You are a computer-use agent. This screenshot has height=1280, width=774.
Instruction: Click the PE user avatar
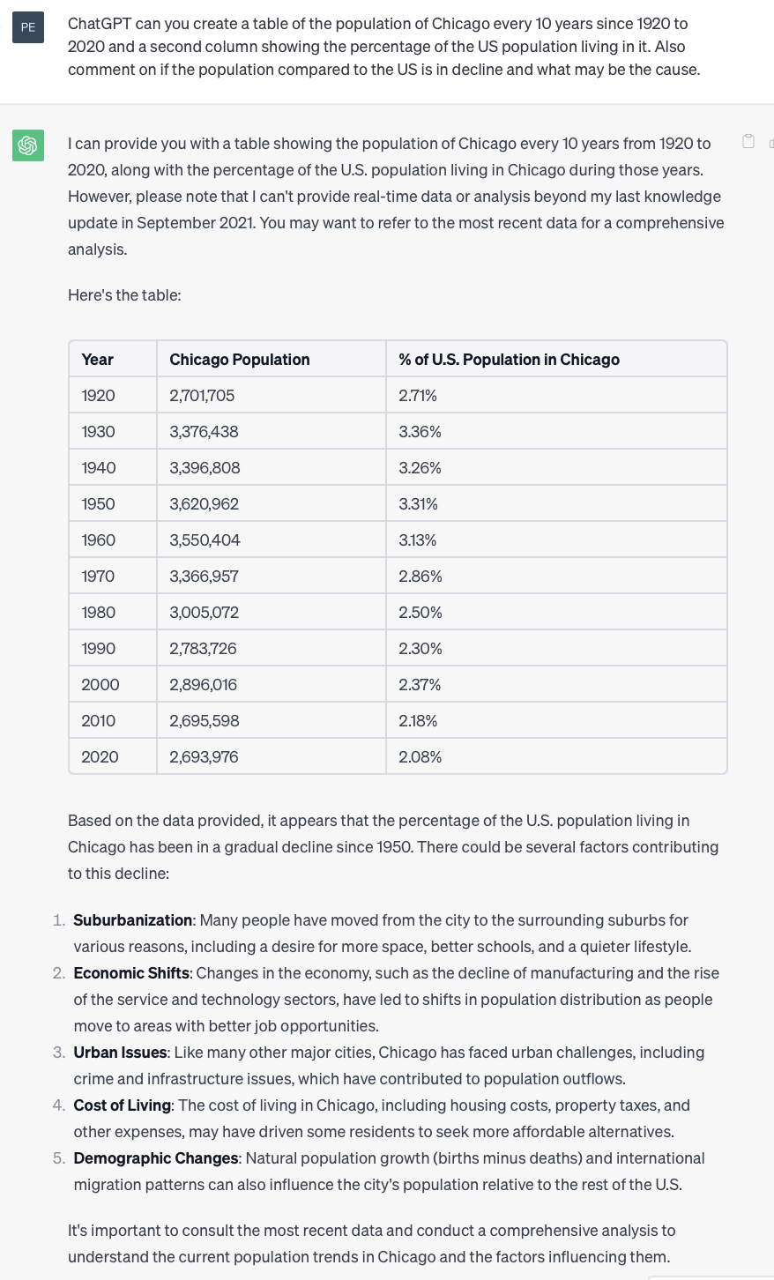(28, 27)
